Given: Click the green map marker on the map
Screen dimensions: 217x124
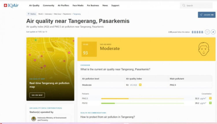Looking at the screenshot, I should click(x=36, y=40).
